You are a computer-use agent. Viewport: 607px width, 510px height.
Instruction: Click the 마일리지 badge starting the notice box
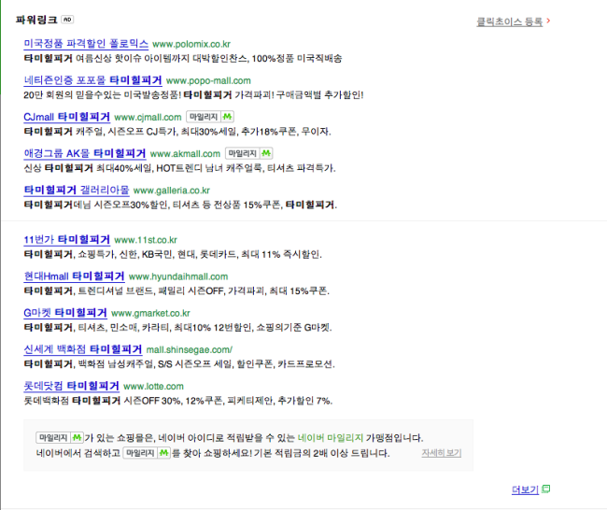pos(60,437)
